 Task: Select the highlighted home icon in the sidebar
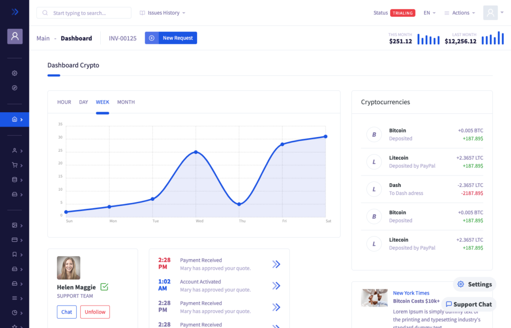click(14, 120)
